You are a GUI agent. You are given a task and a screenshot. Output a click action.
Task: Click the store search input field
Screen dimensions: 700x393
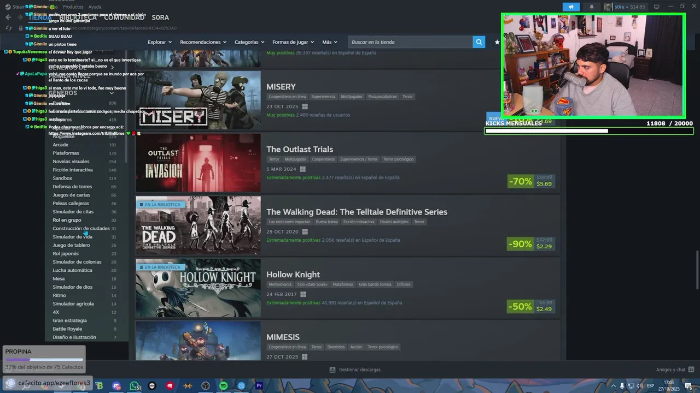410,42
